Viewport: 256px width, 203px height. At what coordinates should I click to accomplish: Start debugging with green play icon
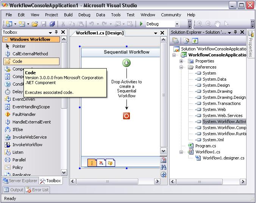pos(141,24)
